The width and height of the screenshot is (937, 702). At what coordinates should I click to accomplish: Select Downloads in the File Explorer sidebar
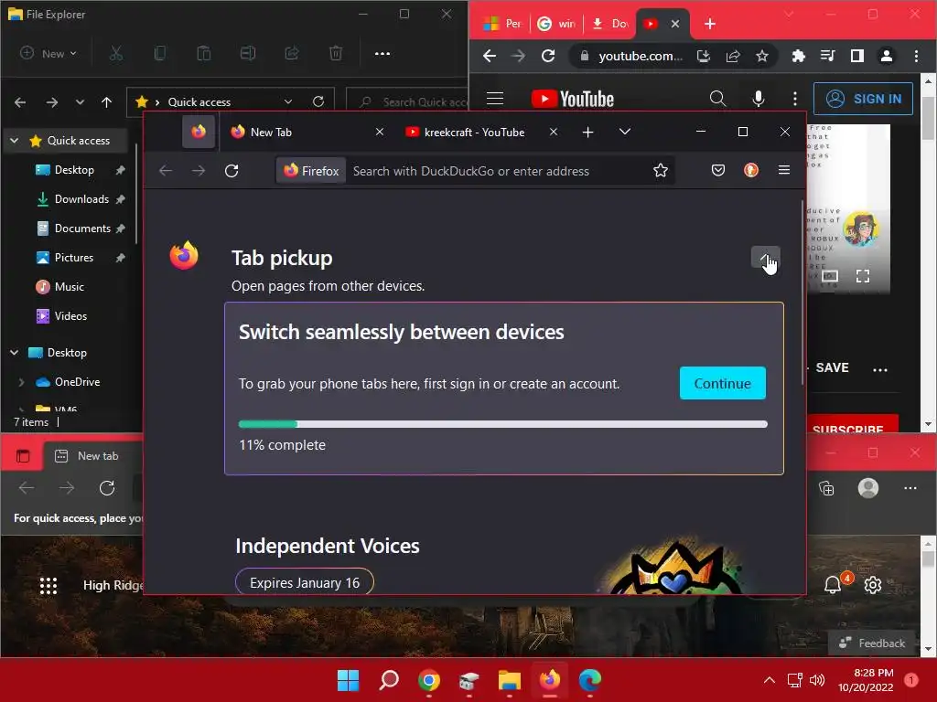click(81, 199)
